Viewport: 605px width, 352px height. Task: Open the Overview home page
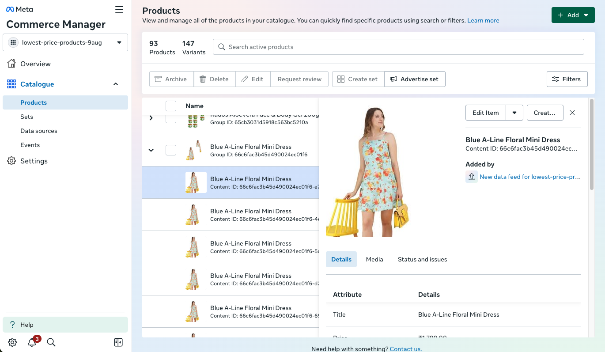pyautogui.click(x=35, y=64)
